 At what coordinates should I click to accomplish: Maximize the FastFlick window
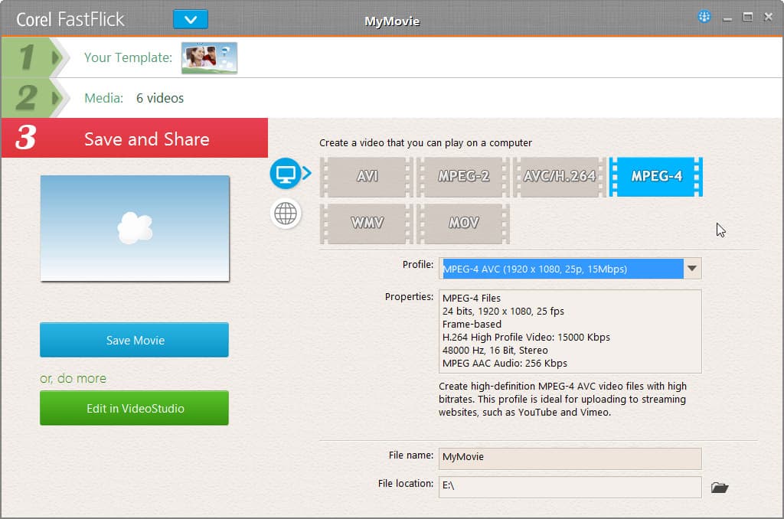[x=747, y=17]
